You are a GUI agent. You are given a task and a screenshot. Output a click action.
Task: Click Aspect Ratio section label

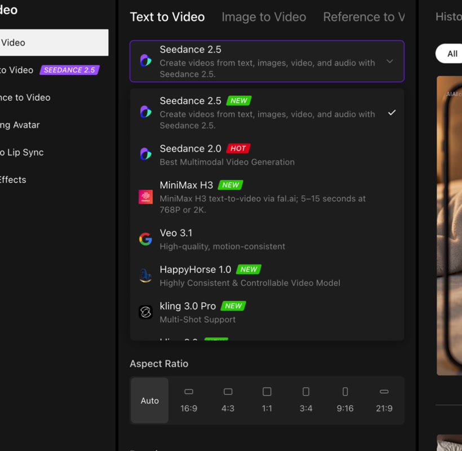pyautogui.click(x=159, y=364)
